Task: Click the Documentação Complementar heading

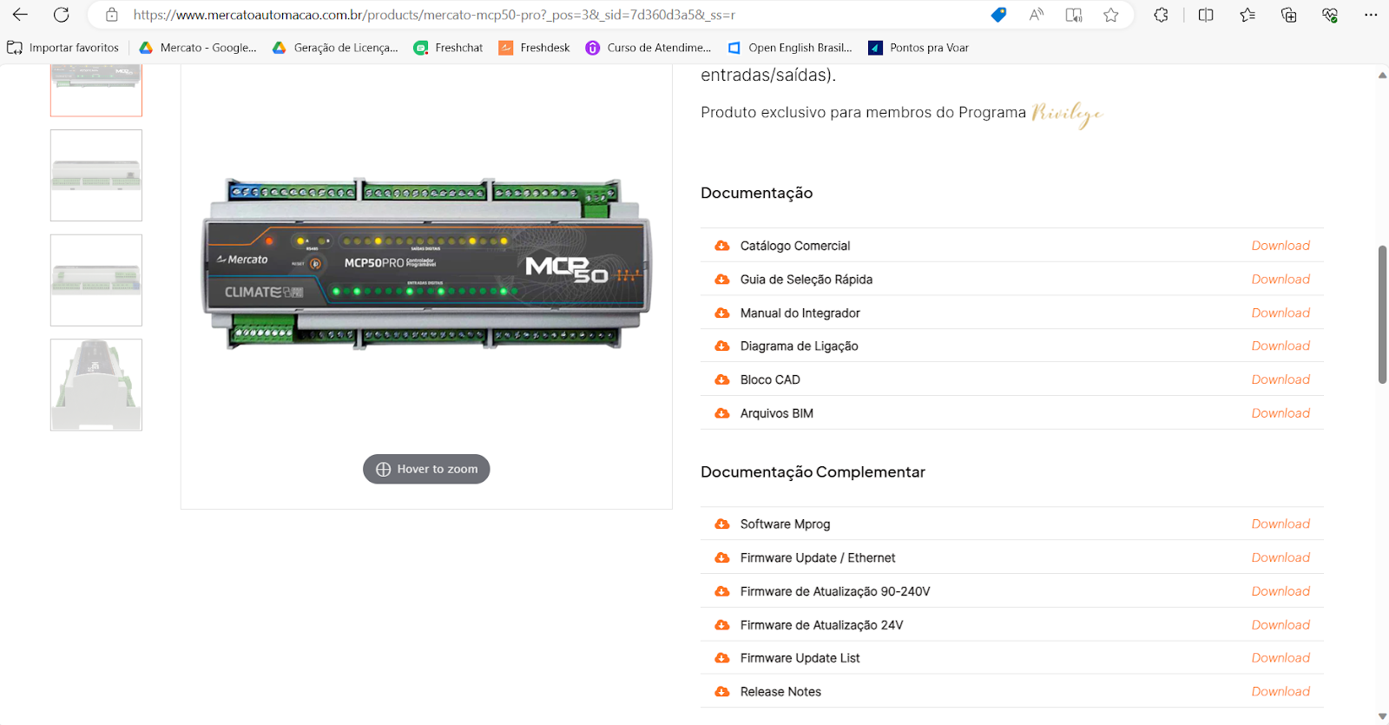Action: 813,471
